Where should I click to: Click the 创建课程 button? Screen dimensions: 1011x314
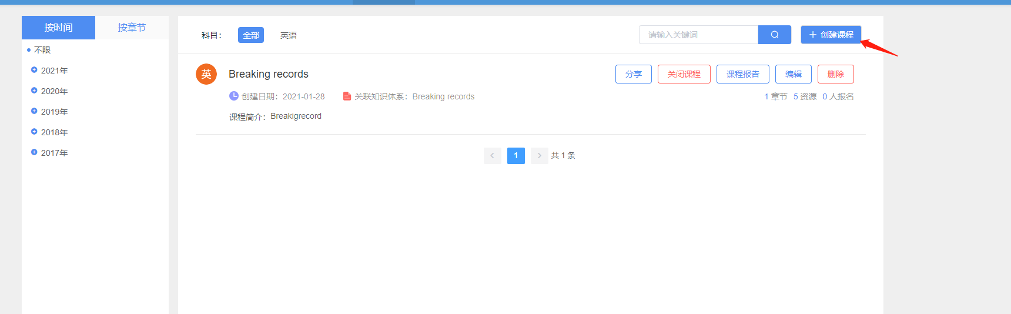tap(831, 35)
